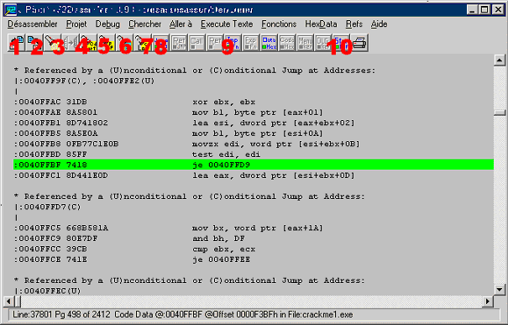The width and height of the screenshot is (508, 325).
Task: Click the reference '|:0040FF9F(C), :0040FFE2(U)'
Action: 85,81
